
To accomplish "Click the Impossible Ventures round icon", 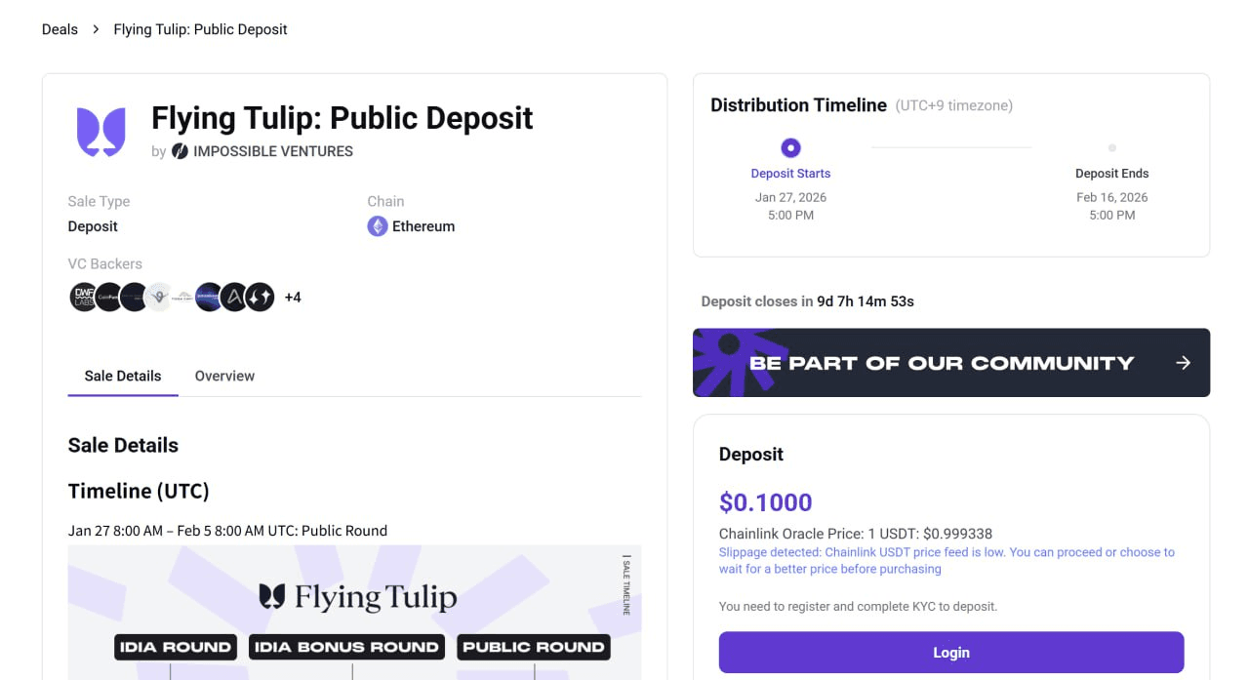I will [x=180, y=151].
